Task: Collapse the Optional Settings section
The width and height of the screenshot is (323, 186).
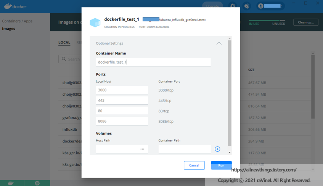Action: click(219, 43)
